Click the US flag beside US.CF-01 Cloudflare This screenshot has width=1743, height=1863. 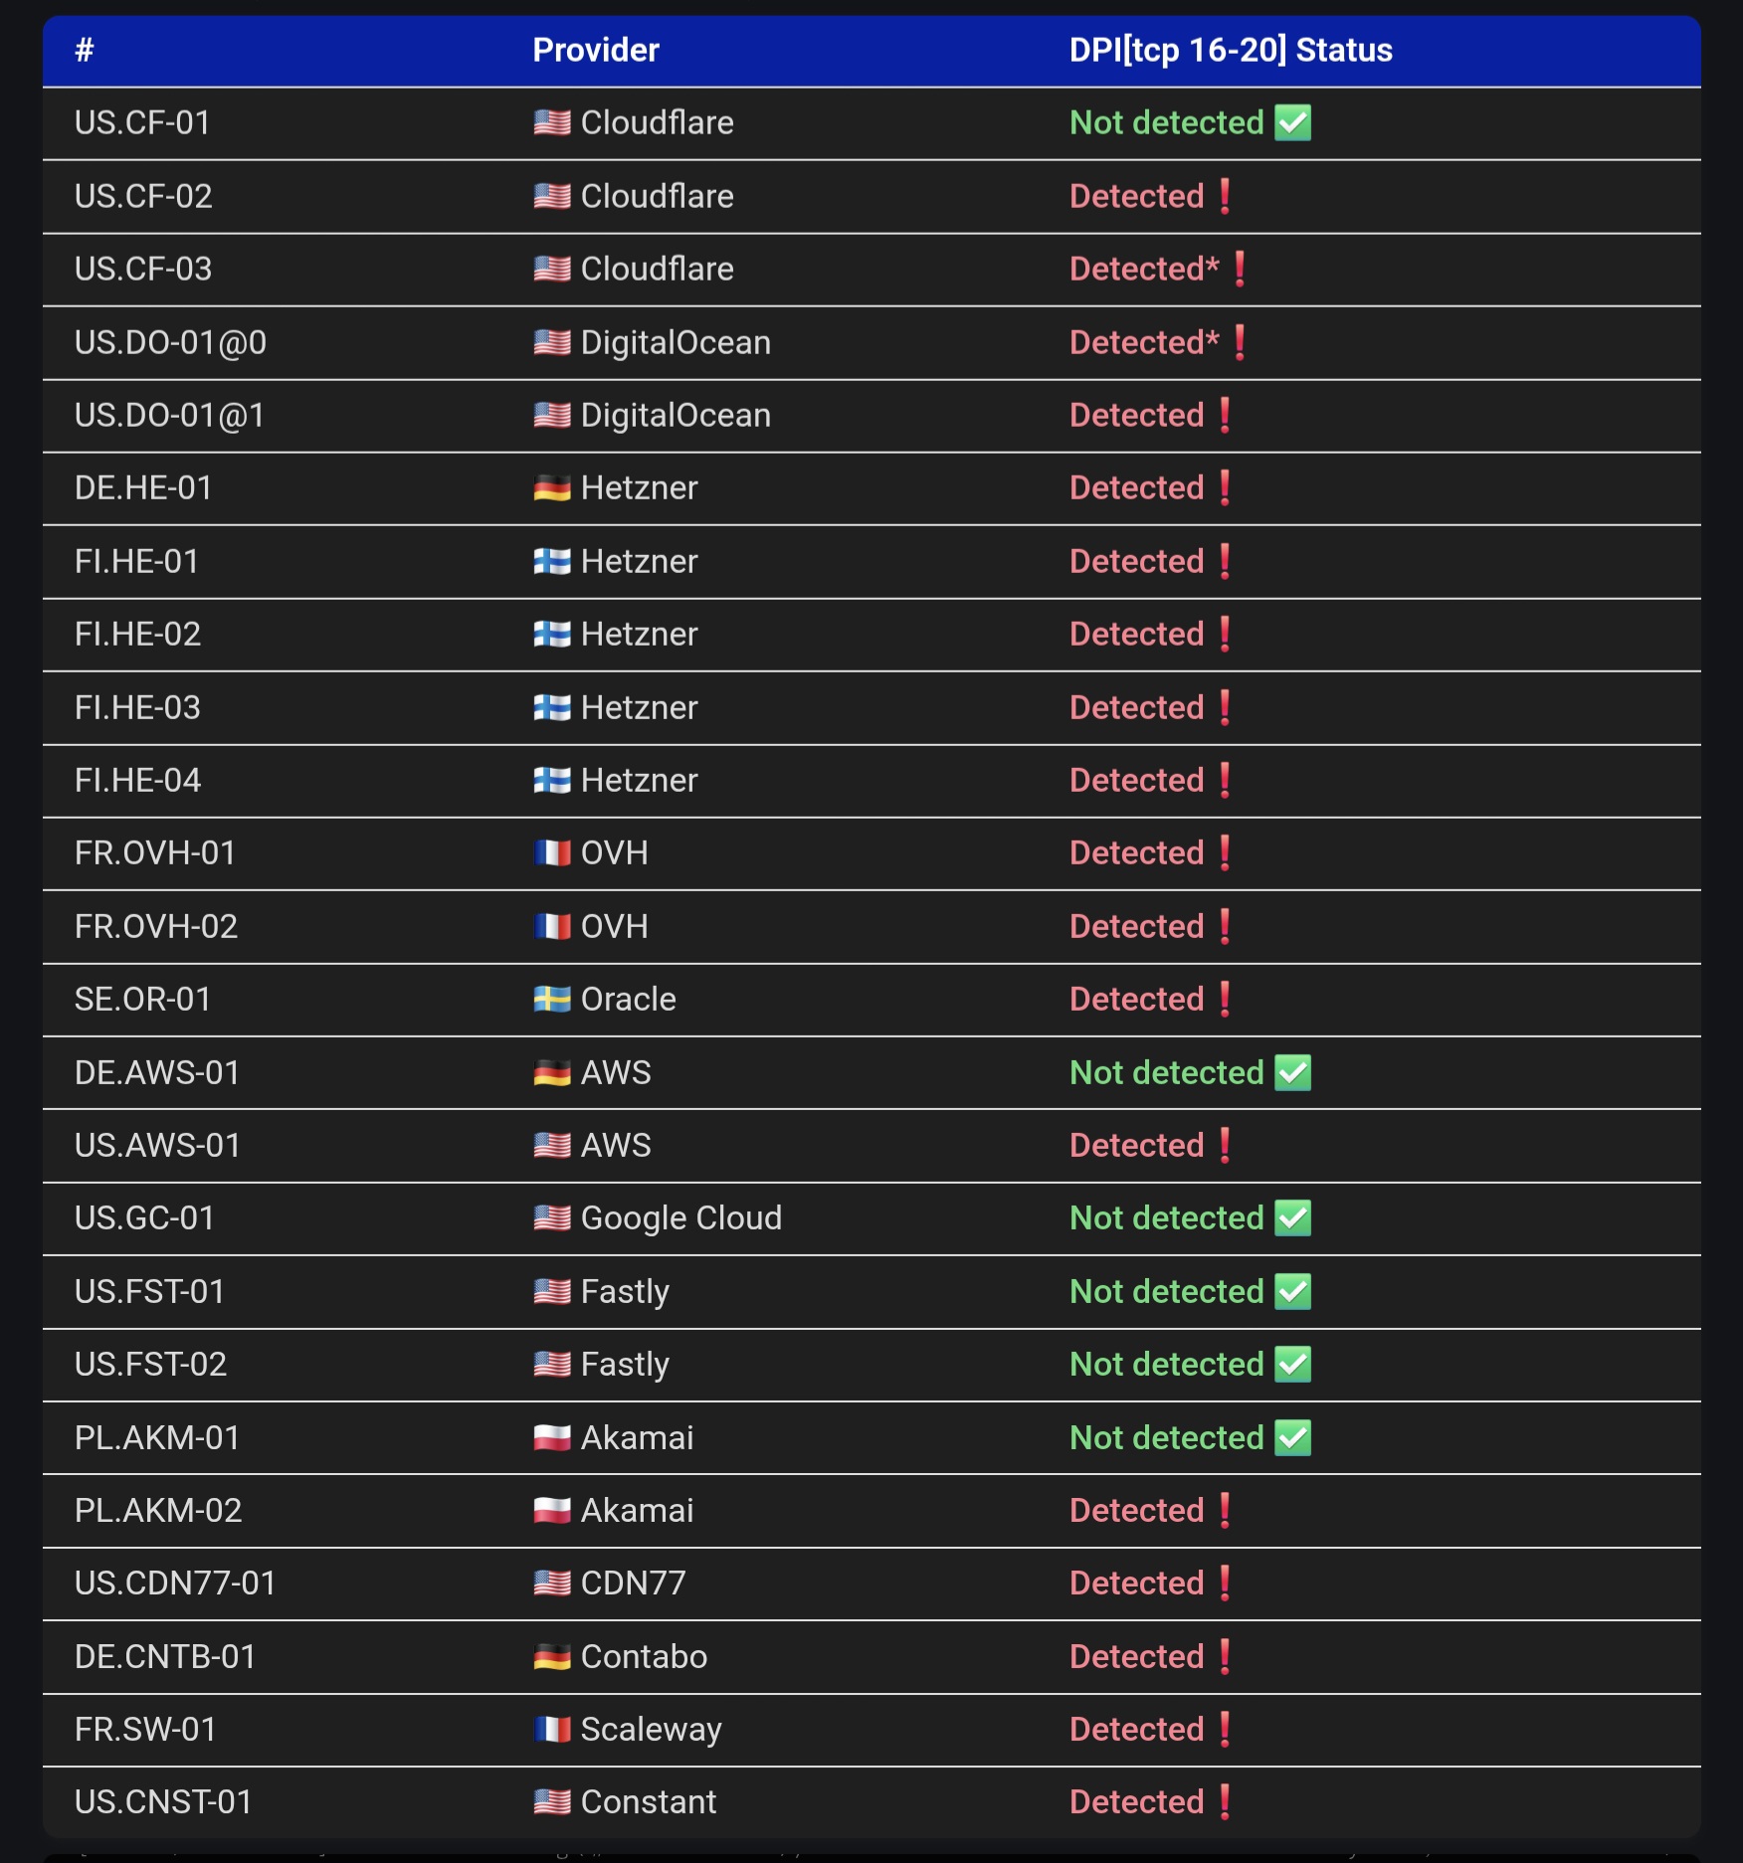(x=551, y=122)
